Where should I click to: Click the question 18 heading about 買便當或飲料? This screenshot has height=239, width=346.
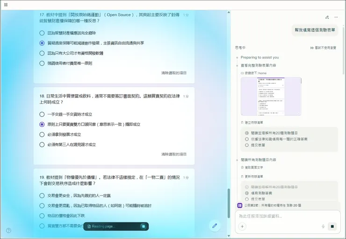(109, 99)
